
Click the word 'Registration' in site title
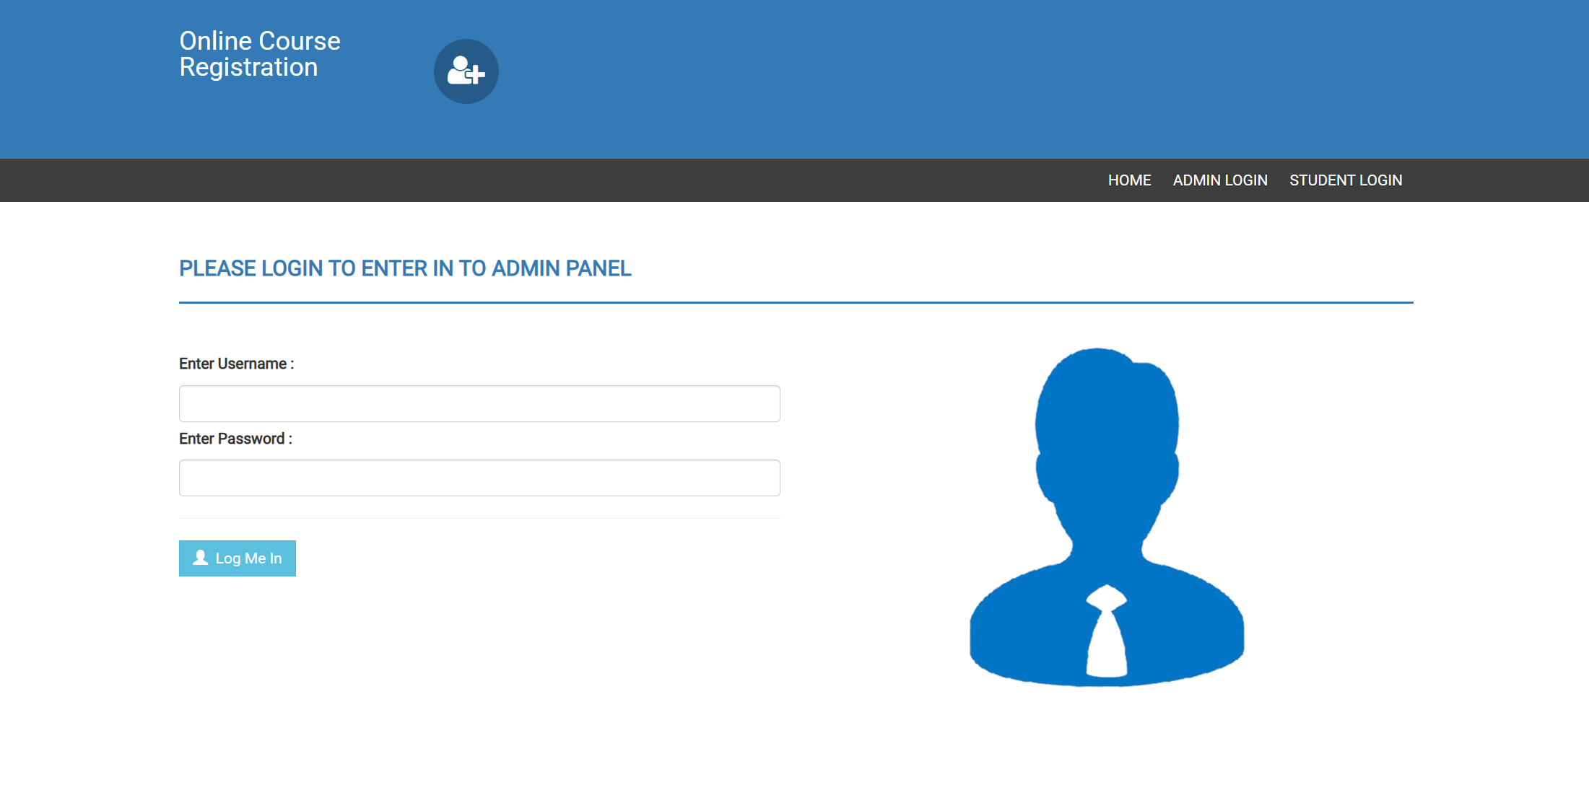(248, 67)
